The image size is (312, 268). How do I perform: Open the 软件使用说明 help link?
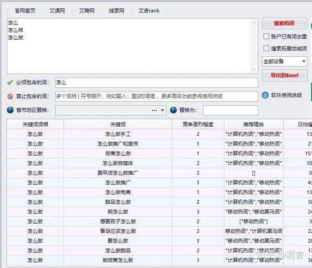(286, 95)
